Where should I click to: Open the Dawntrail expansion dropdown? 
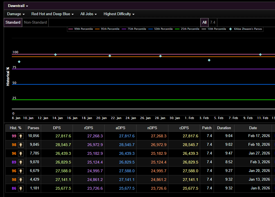point(18,6)
